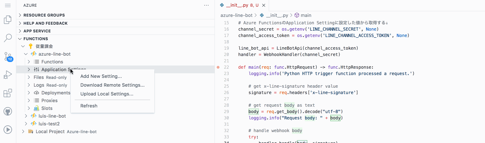Click the Python icon in __init__.py tab
485x143 pixels.
pyautogui.click(x=222, y=5)
